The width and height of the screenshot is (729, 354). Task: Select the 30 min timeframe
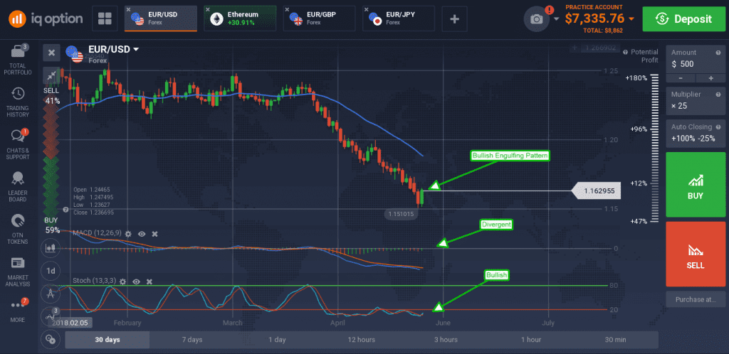[616, 340]
